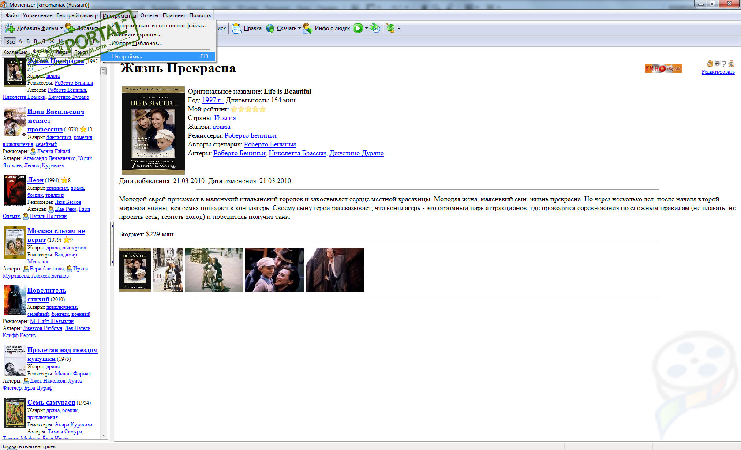The height and width of the screenshot is (450, 741).
Task: Click the money bag icon above Редактировать
Action: coord(731,64)
